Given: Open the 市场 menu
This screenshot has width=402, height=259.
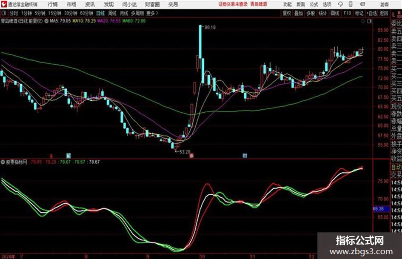Looking at the screenshot, I should pos(71,4).
